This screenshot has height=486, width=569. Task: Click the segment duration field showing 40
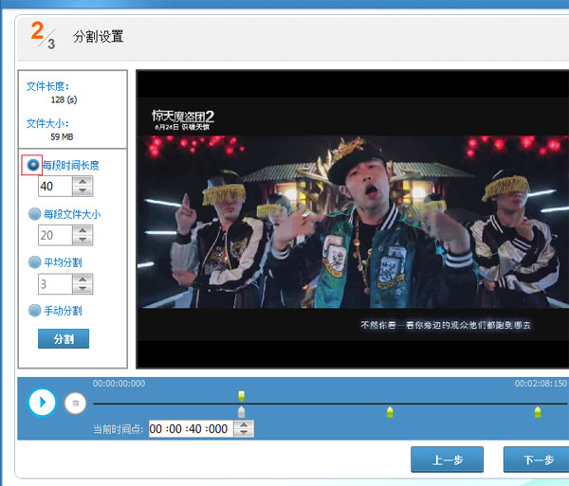(55, 187)
